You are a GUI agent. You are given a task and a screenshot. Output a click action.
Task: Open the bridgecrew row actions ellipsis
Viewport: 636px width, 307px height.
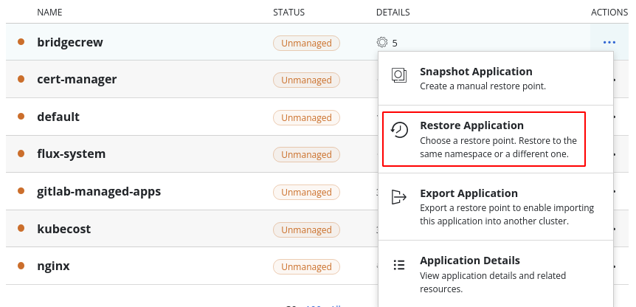click(x=609, y=42)
